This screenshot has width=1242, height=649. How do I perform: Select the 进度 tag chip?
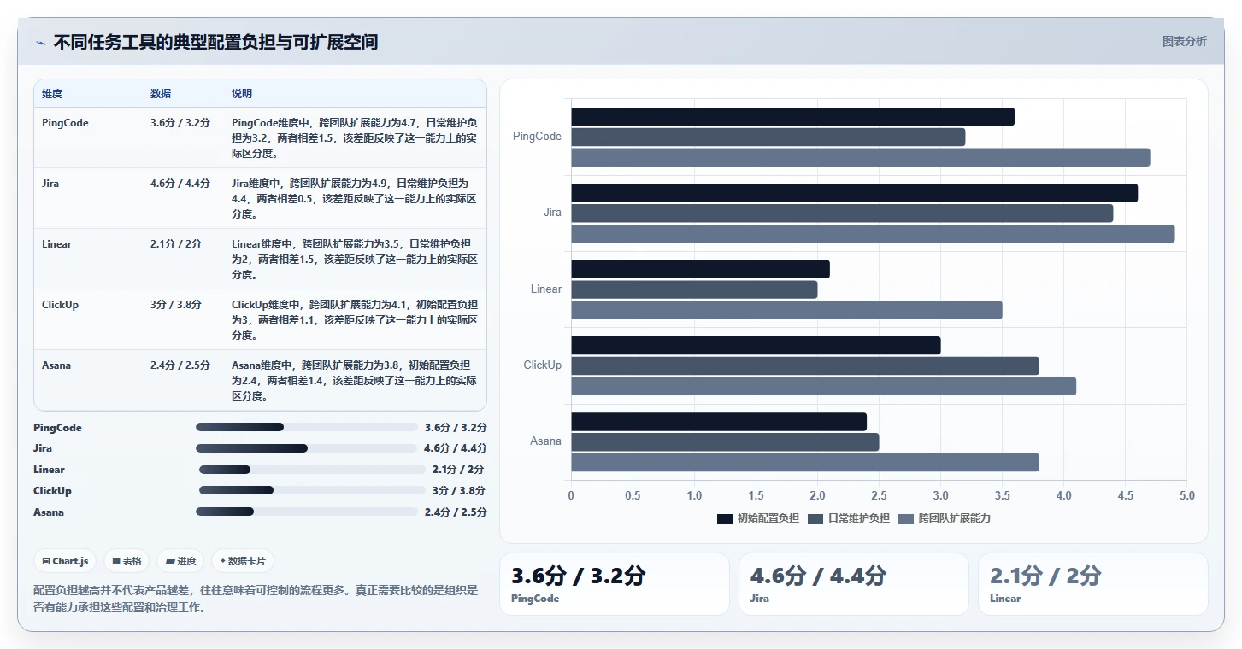tap(181, 561)
